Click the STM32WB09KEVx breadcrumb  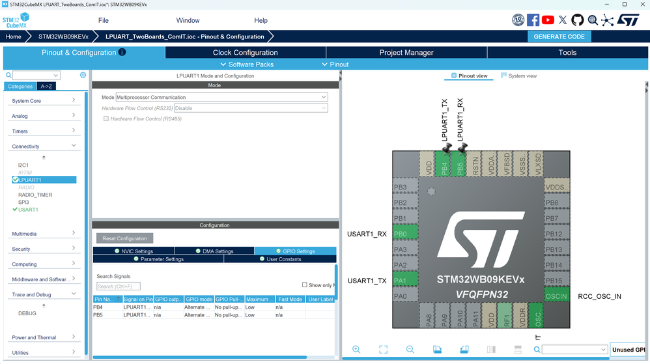(63, 36)
